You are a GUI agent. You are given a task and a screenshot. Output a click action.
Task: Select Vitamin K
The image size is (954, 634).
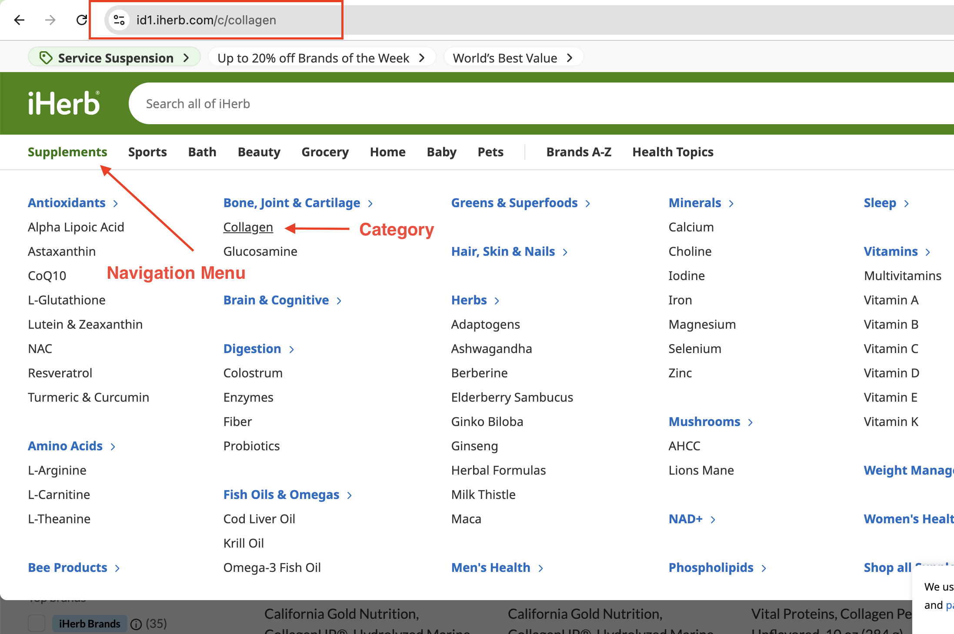tap(891, 422)
